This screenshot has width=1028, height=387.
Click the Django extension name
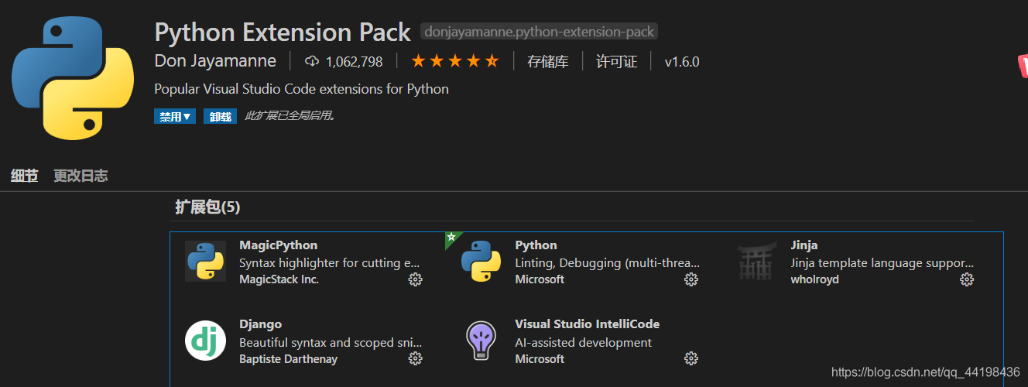[261, 324]
